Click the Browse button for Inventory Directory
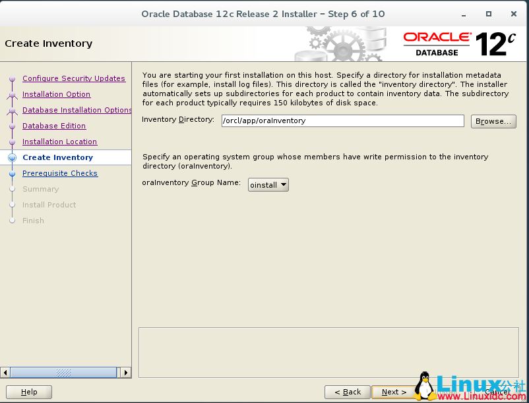Viewport: 529px width, 403px height. click(x=493, y=121)
